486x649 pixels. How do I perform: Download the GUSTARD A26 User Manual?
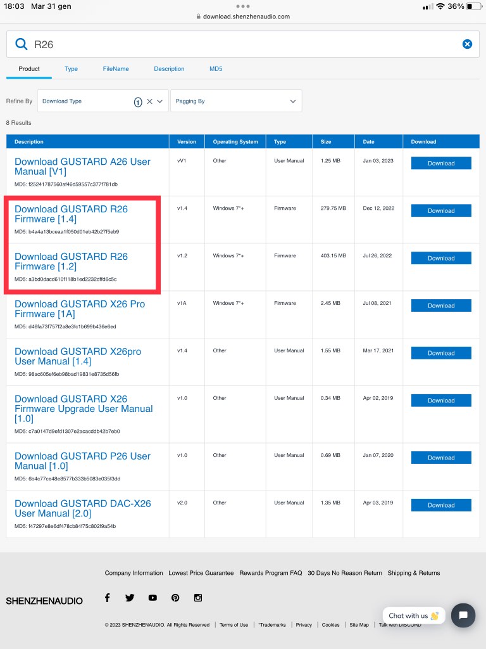pos(441,163)
